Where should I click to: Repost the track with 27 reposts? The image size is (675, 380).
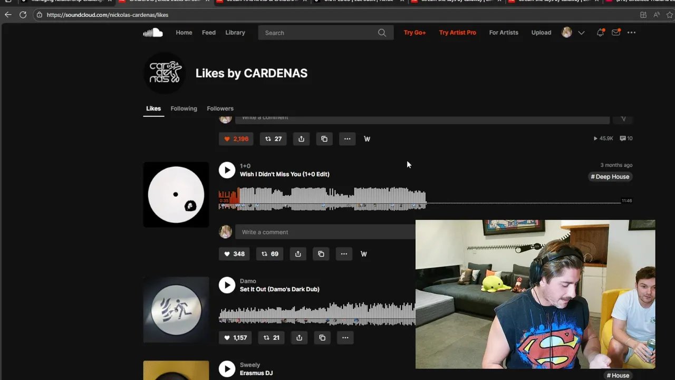273,139
